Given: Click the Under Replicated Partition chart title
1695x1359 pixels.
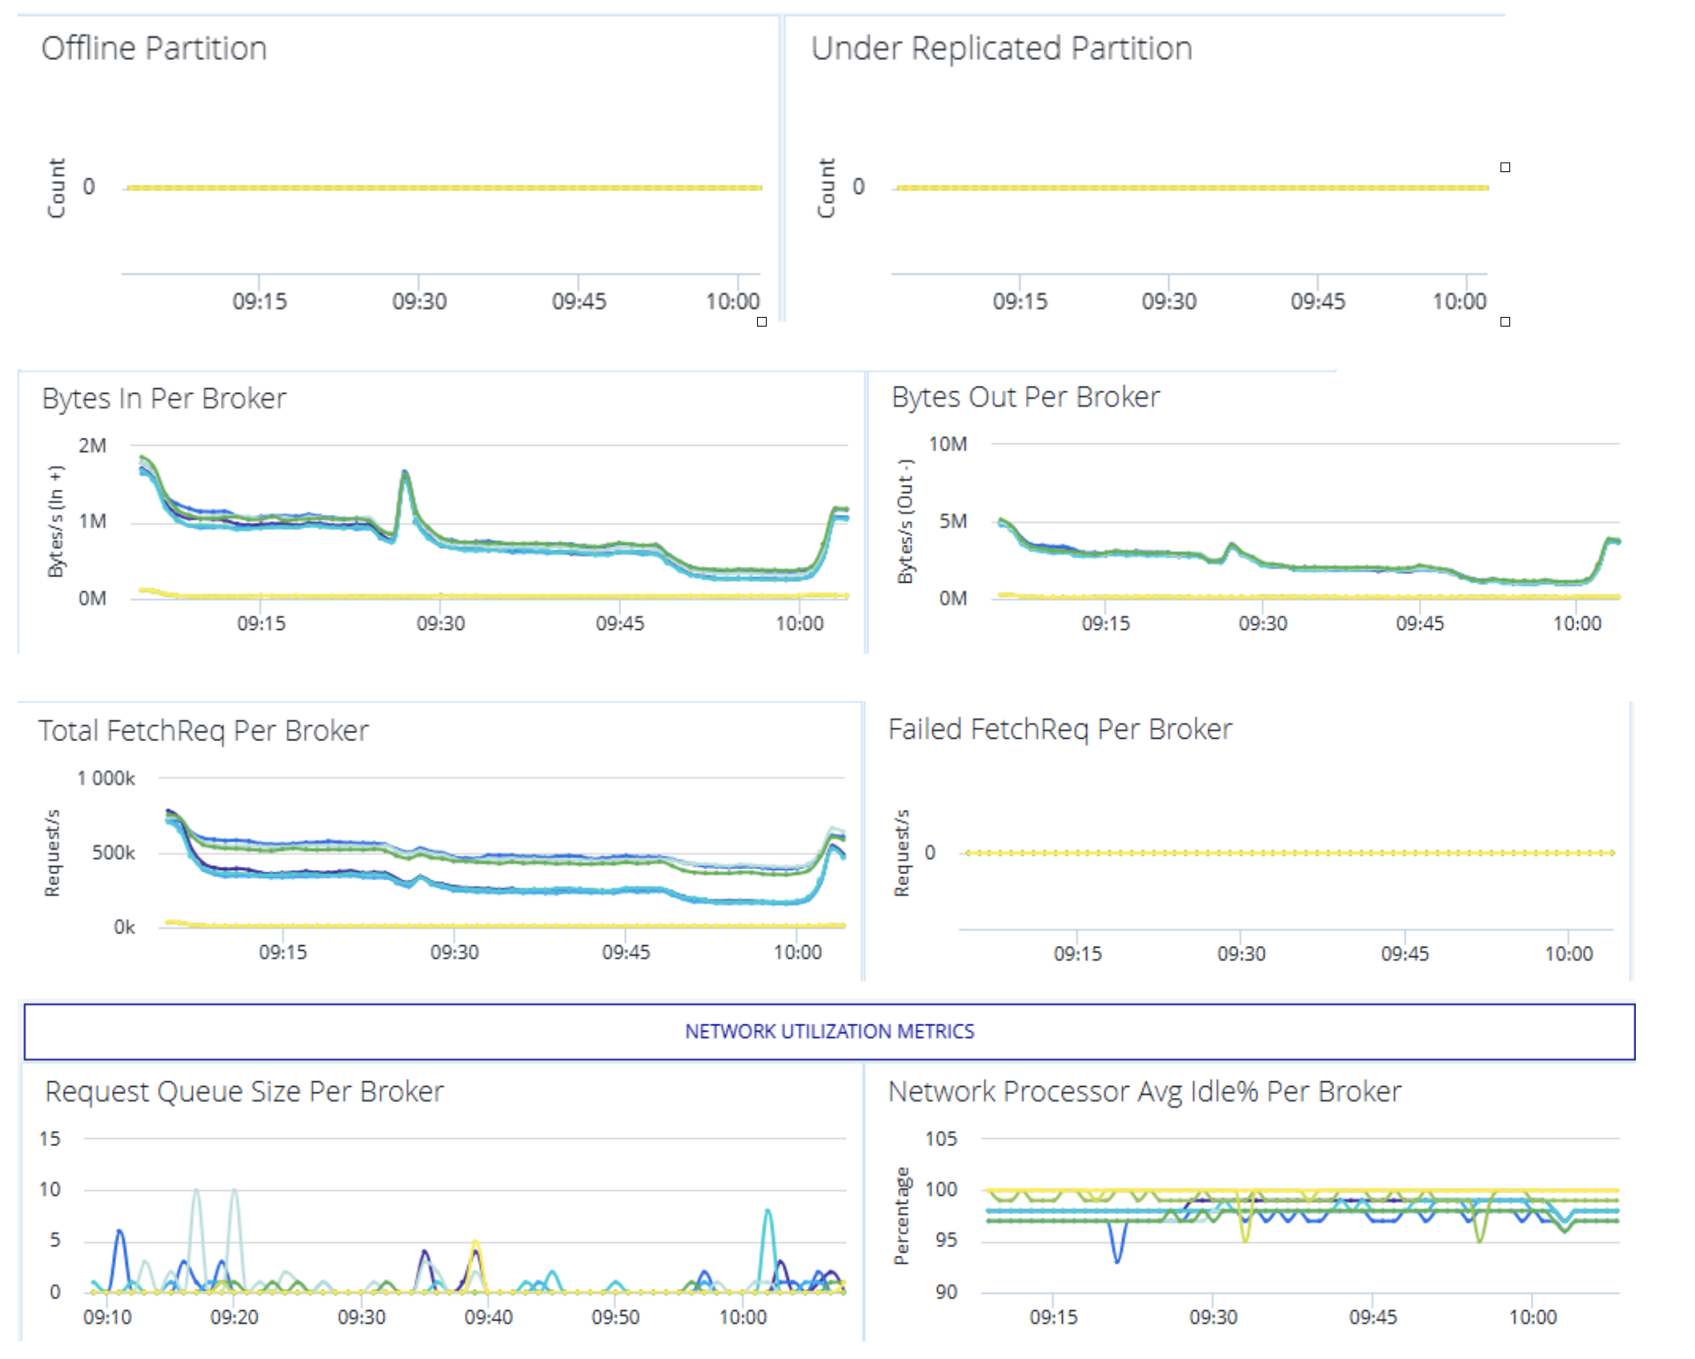Looking at the screenshot, I should 1001,49.
